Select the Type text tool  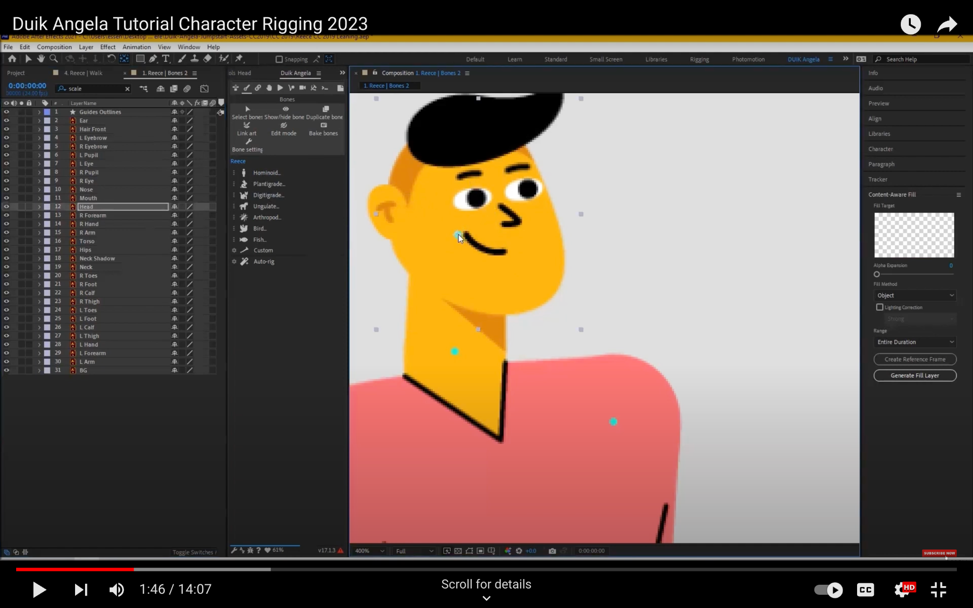(x=166, y=58)
